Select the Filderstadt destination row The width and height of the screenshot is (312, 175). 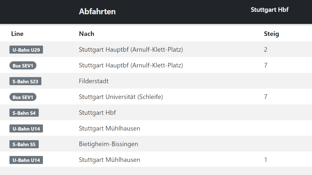click(156, 81)
